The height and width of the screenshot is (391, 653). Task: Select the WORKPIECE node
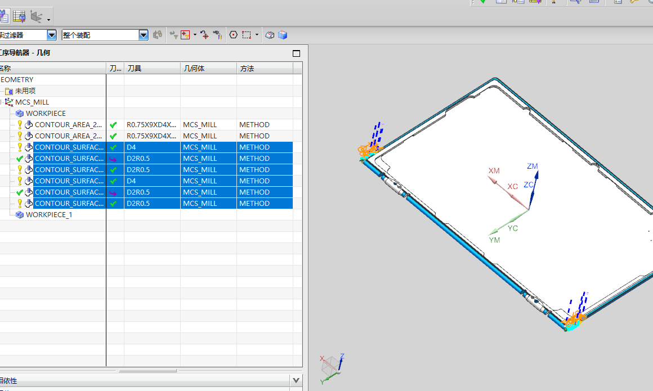[46, 113]
